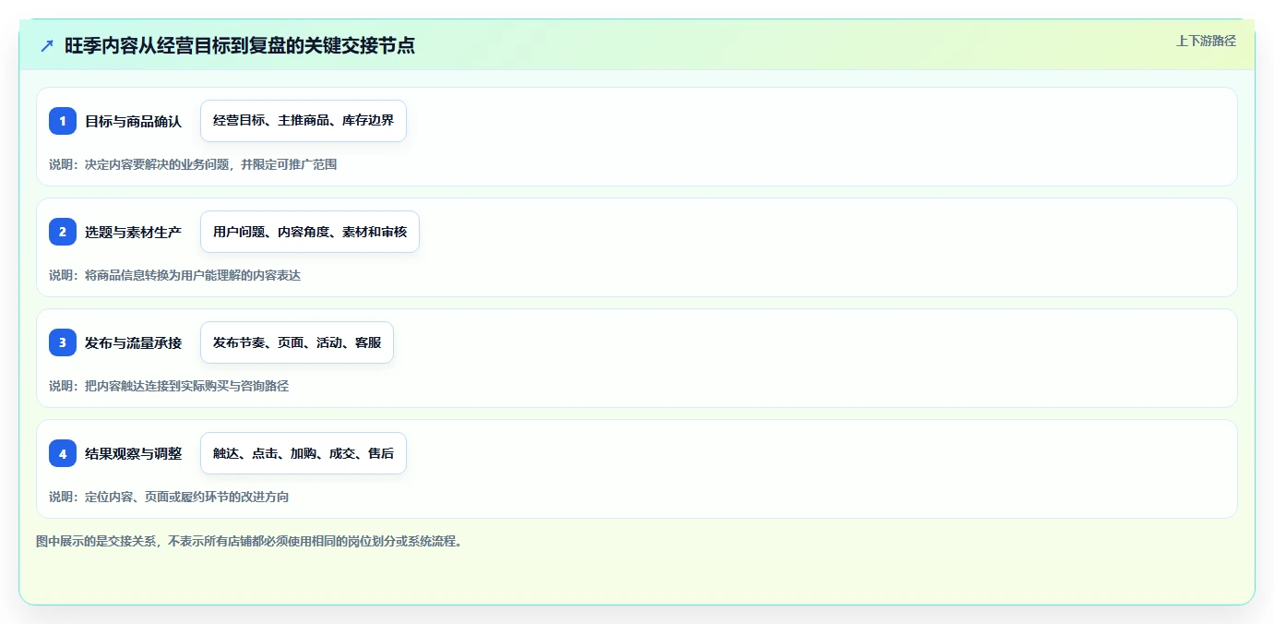The image size is (1274, 624).
Task: Click the 触达、点击、加购、成交、售后 chip
Action: [304, 453]
